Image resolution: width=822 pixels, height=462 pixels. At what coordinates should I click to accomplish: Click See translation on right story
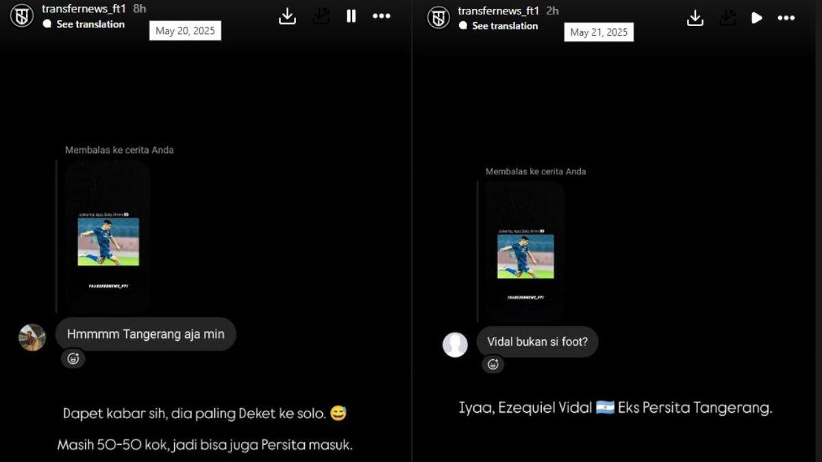click(x=505, y=25)
